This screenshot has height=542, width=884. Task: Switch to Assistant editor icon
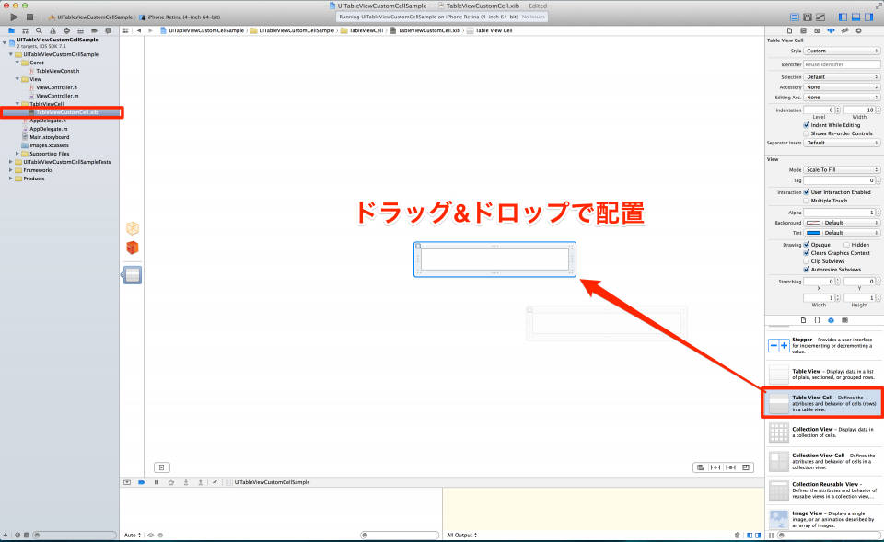[x=807, y=16]
